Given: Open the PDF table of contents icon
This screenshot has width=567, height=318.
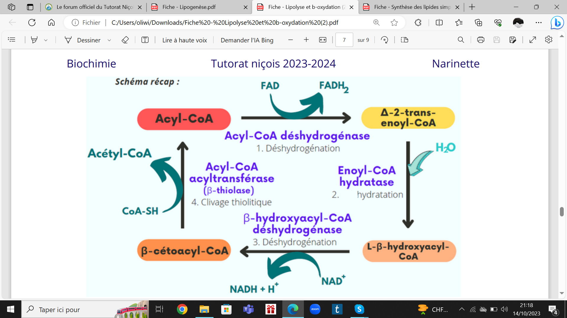Looking at the screenshot, I should click(x=12, y=40).
